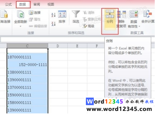This screenshot has height=114, width=155.
Task: Open the 排序 sort dialog
Action: (x=62, y=17)
